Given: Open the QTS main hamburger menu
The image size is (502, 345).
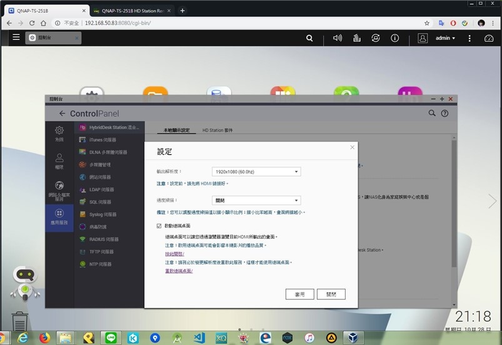Looking at the screenshot, I should tap(16, 37).
